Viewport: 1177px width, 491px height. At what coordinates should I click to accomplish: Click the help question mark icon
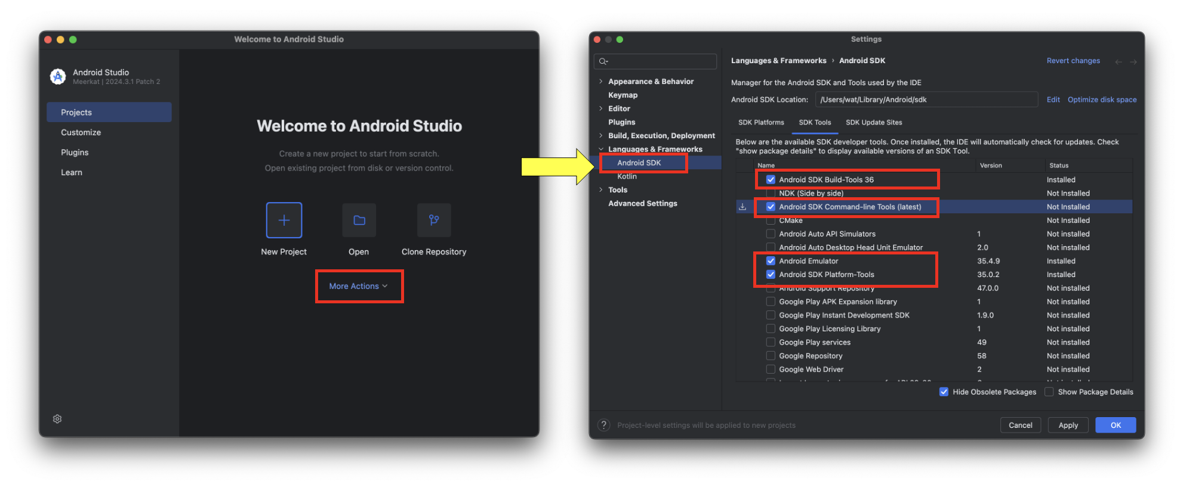604,425
